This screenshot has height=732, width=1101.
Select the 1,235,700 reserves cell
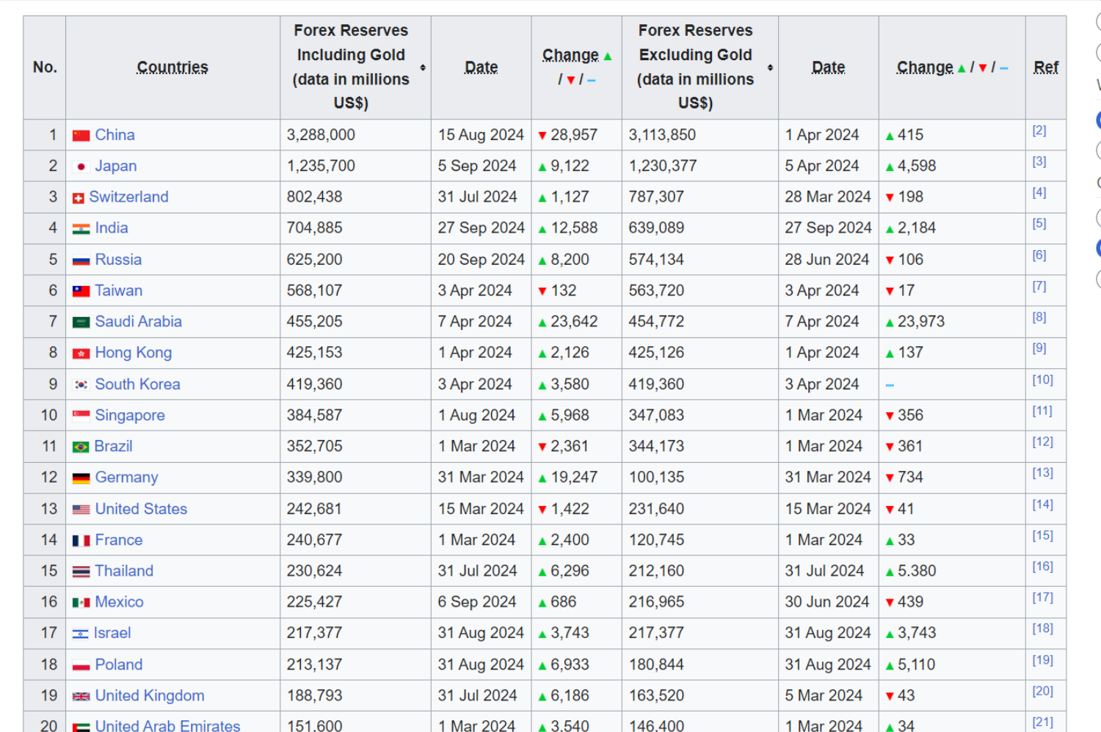[355, 166]
